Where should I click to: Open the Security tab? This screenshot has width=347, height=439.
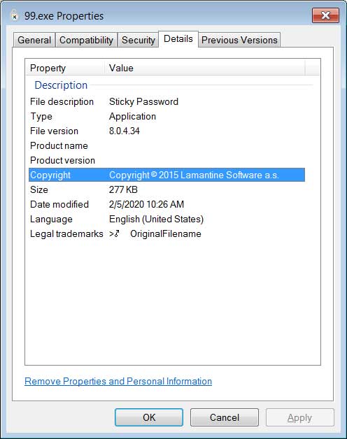pos(139,40)
